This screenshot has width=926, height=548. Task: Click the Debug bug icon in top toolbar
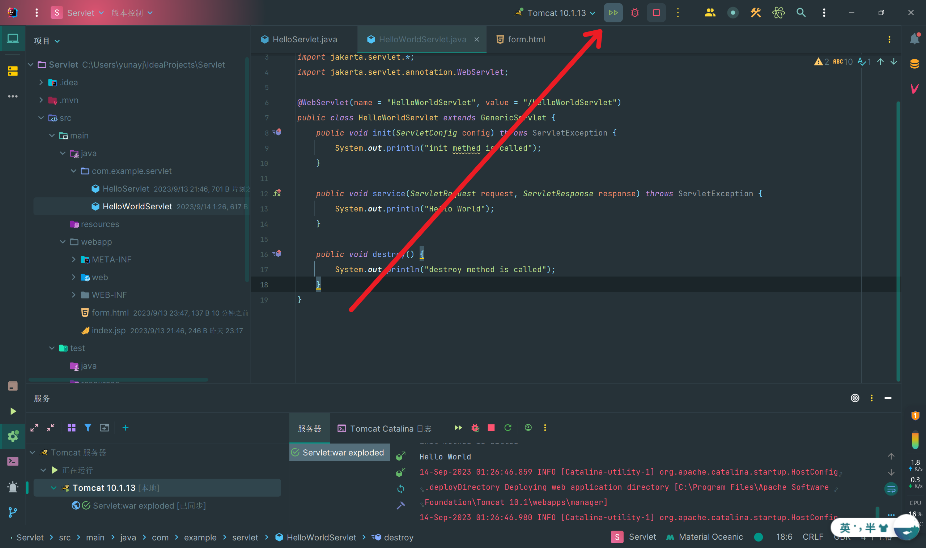634,13
